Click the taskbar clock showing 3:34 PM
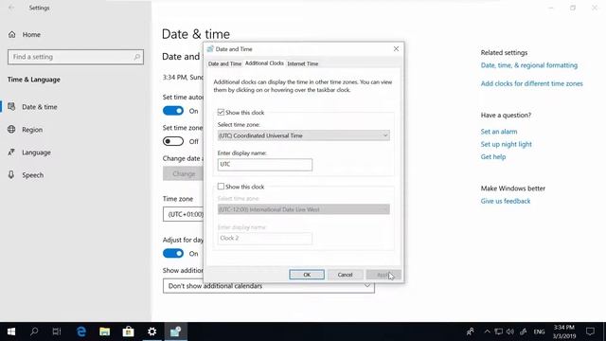This screenshot has height=341, width=606. click(564, 332)
